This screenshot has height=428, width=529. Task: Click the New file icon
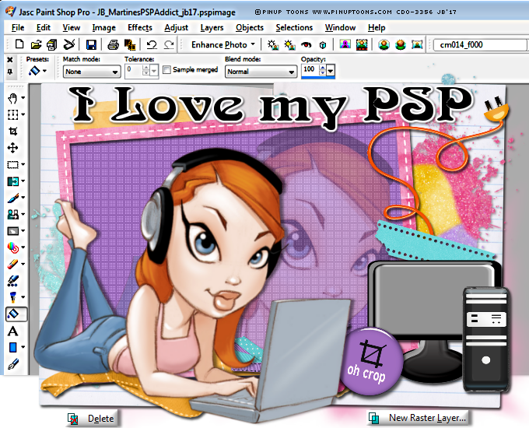coord(19,45)
